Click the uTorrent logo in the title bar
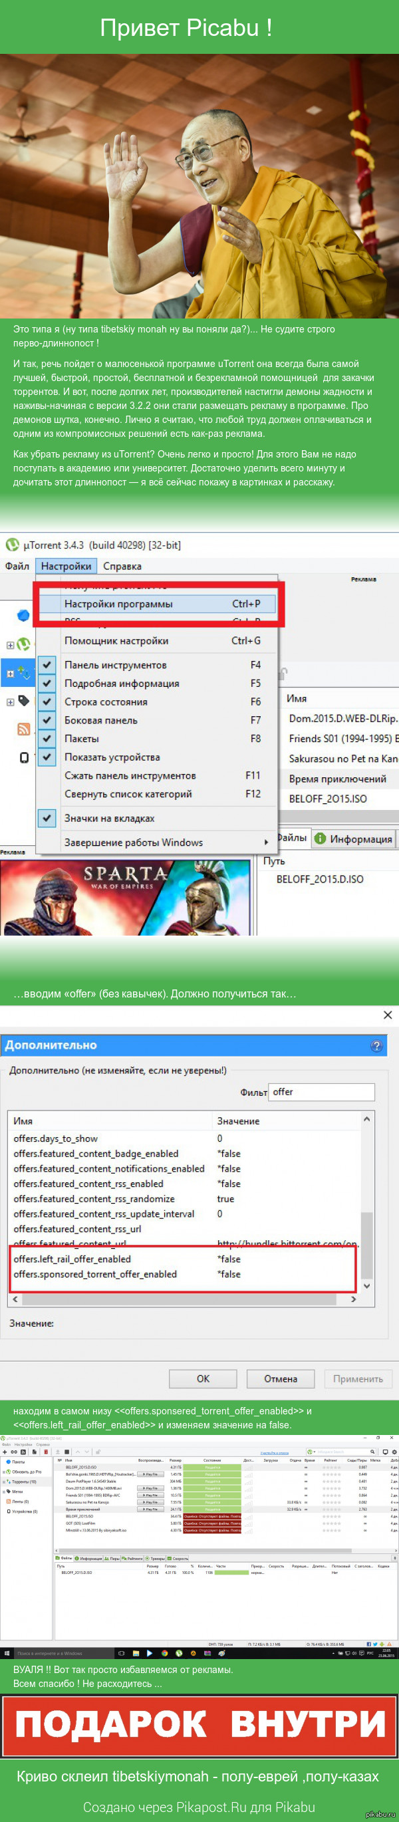The image size is (399, 1822). [x=12, y=545]
